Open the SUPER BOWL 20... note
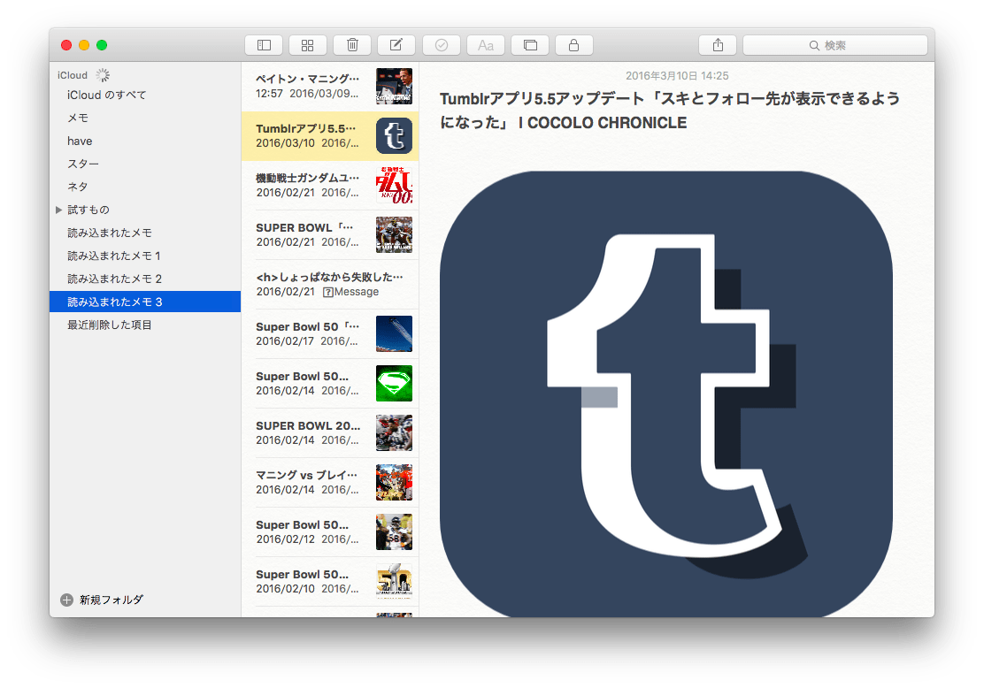The height and width of the screenshot is (688, 984). (330, 433)
